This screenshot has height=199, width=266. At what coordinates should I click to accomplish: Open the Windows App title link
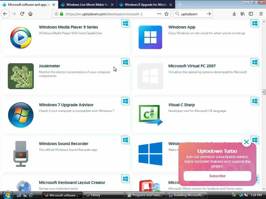[182, 27]
